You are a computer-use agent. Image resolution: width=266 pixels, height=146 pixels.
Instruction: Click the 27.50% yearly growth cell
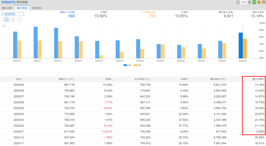(183, 120)
